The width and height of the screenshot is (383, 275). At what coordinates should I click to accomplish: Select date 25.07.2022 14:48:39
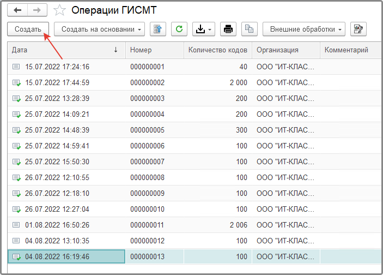click(x=57, y=130)
